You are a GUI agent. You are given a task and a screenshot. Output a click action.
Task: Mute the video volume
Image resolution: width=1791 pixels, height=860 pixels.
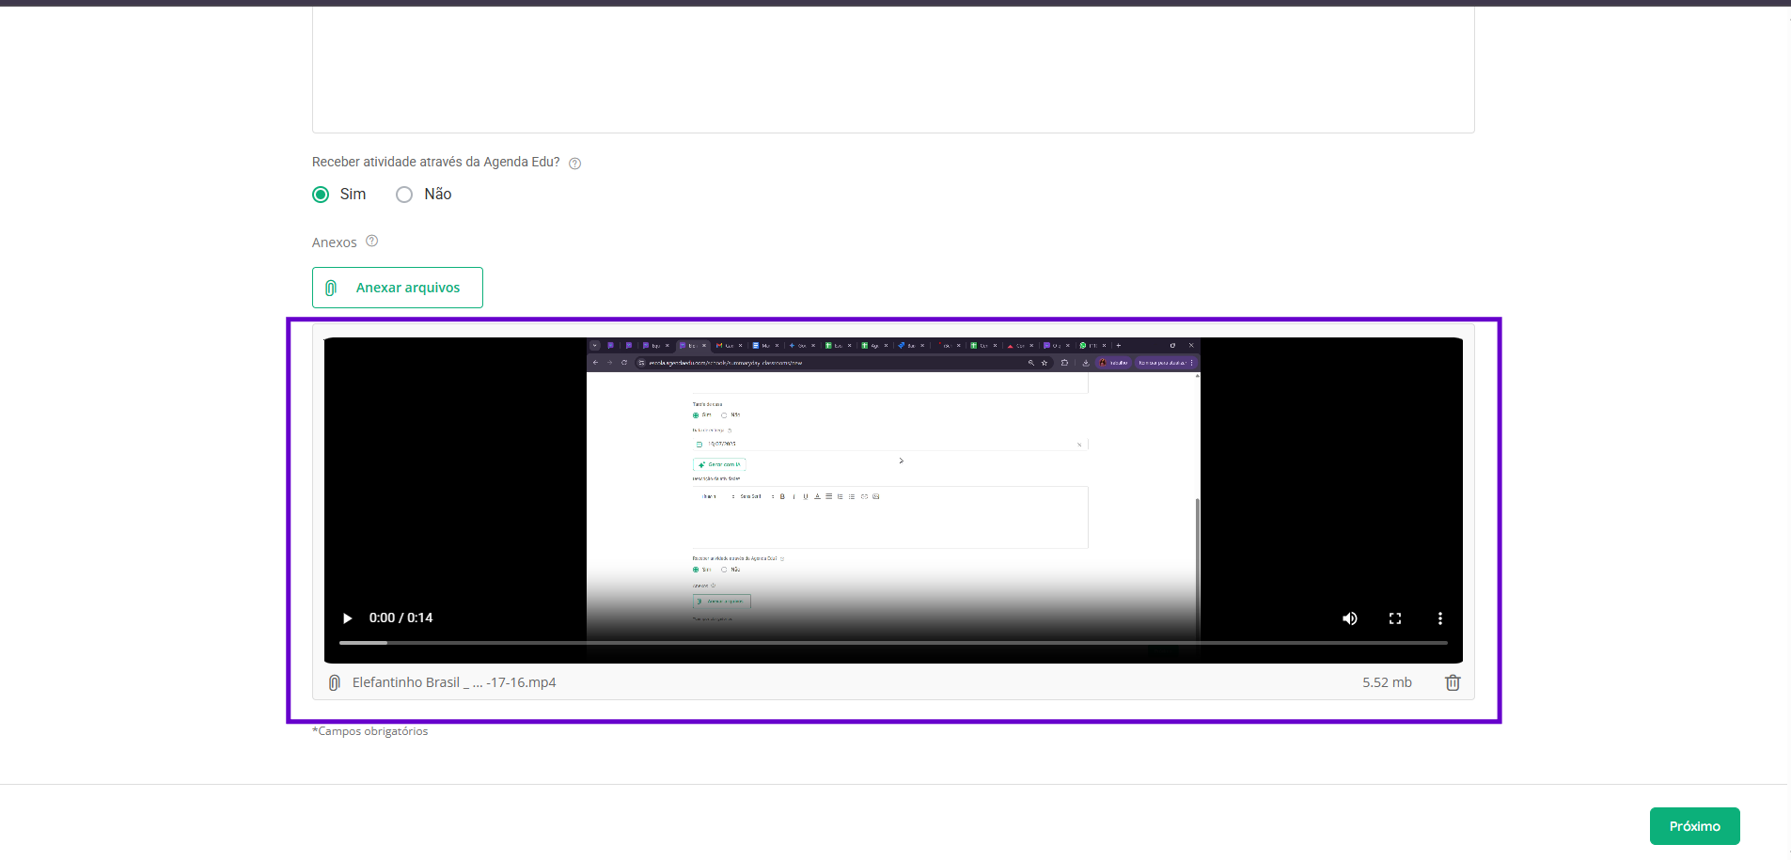point(1350,618)
